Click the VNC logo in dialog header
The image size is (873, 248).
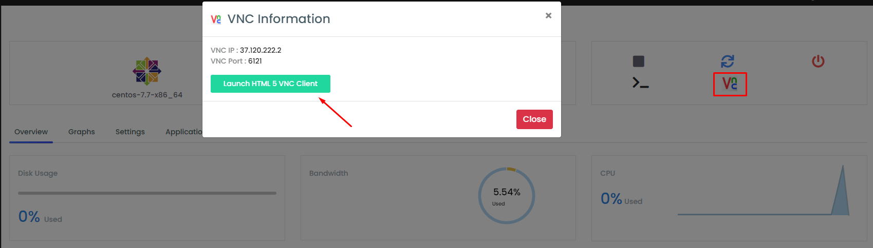click(x=216, y=19)
